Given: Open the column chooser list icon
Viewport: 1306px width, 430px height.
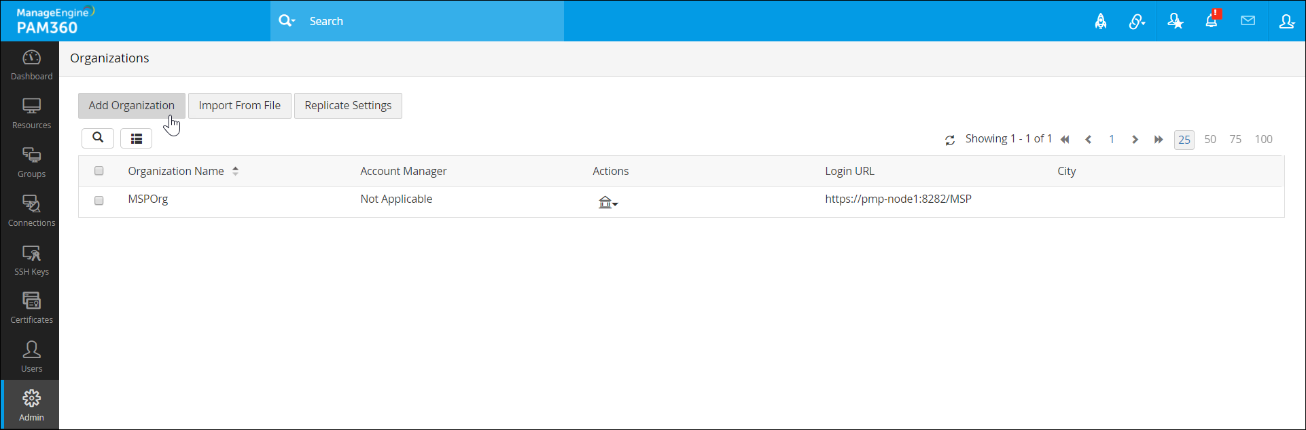Looking at the screenshot, I should [x=136, y=138].
